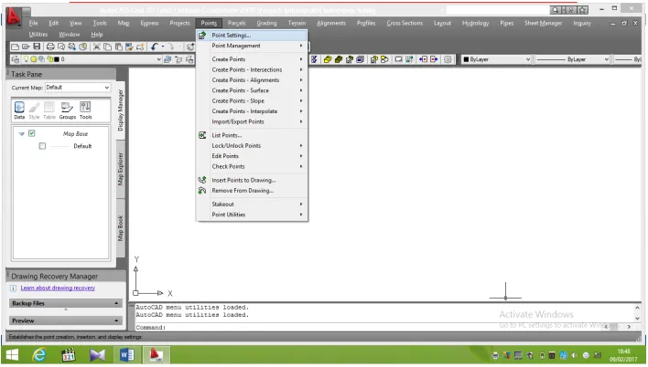Click the New drawing icon
The width and height of the screenshot is (648, 367).
[x=15, y=47]
